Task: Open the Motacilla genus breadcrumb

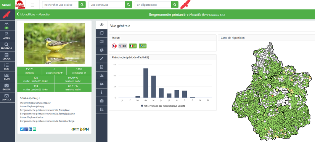Action: pos(44,15)
